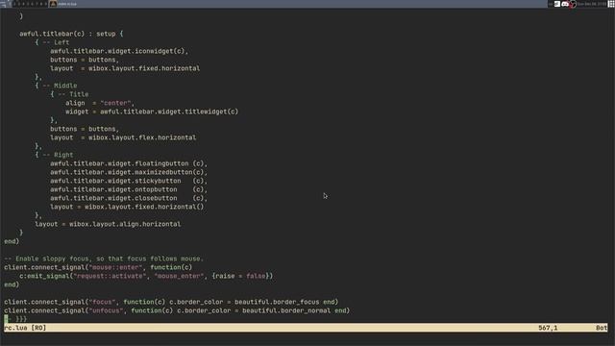
Task: Click the 'awful.titlebar.widget.iconwidget(c),' line
Action: (x=119, y=51)
